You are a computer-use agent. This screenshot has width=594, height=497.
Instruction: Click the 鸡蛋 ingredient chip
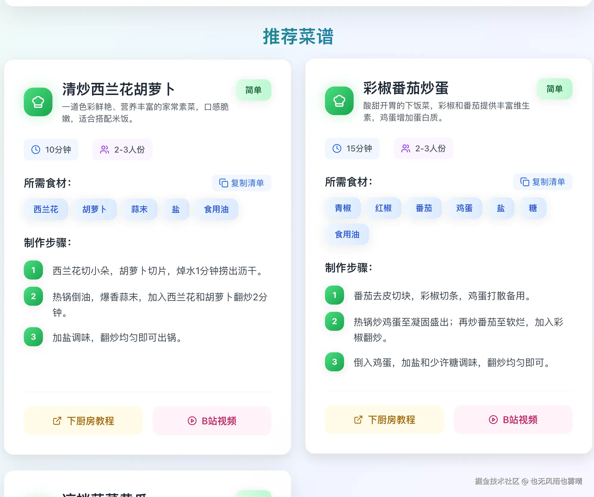pos(464,208)
